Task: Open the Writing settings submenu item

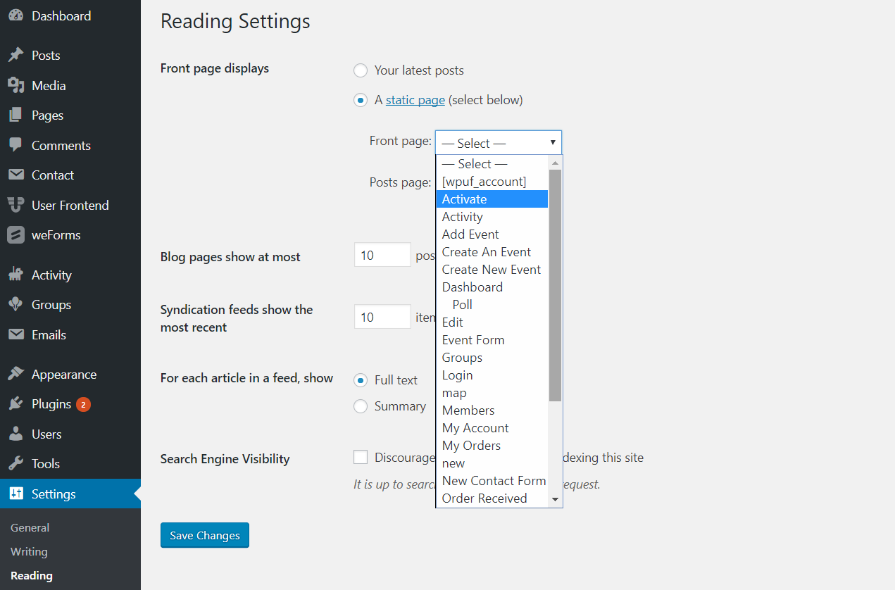Action: (29, 552)
